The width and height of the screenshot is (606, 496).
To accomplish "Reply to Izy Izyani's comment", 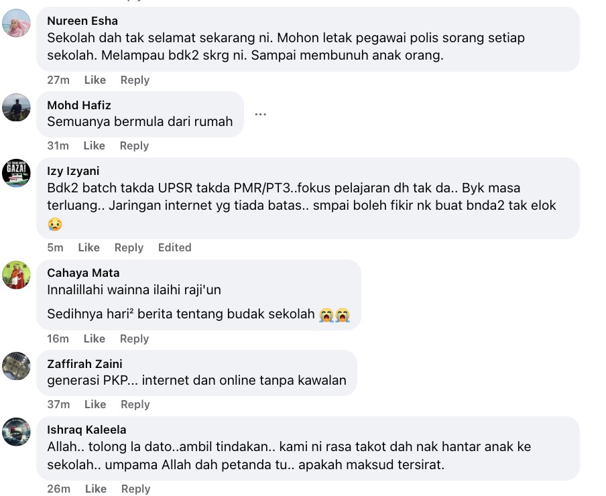I will coord(129,247).
